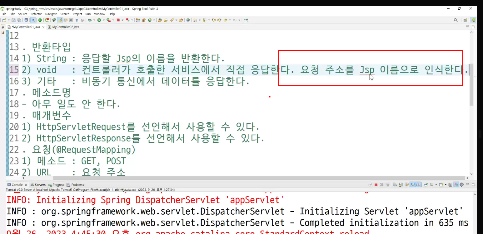Switch to the Spring perspective leaf icon

pos(474,20)
